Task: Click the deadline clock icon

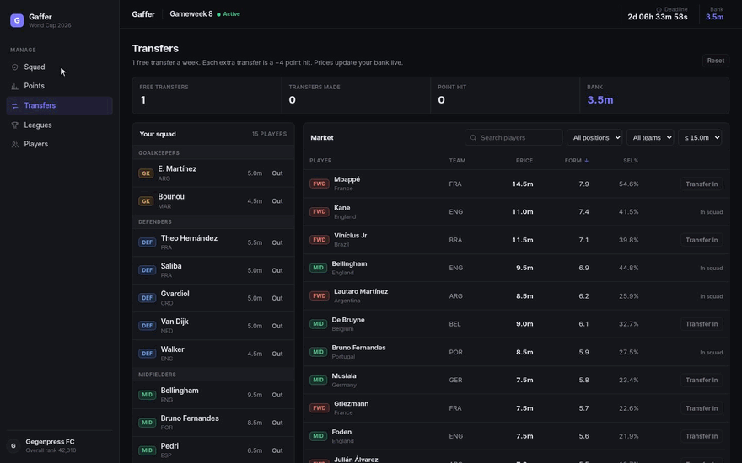Action: [x=659, y=9]
